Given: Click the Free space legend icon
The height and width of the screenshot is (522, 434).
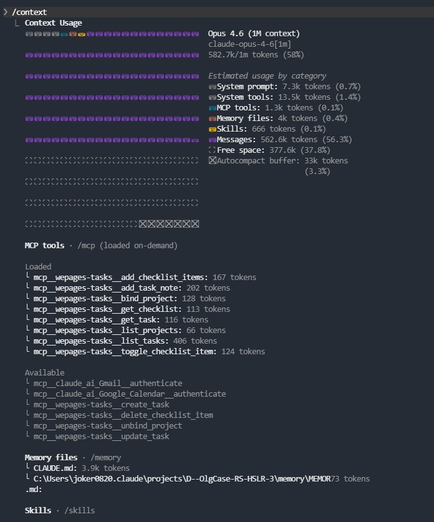Looking at the screenshot, I should click(212, 150).
